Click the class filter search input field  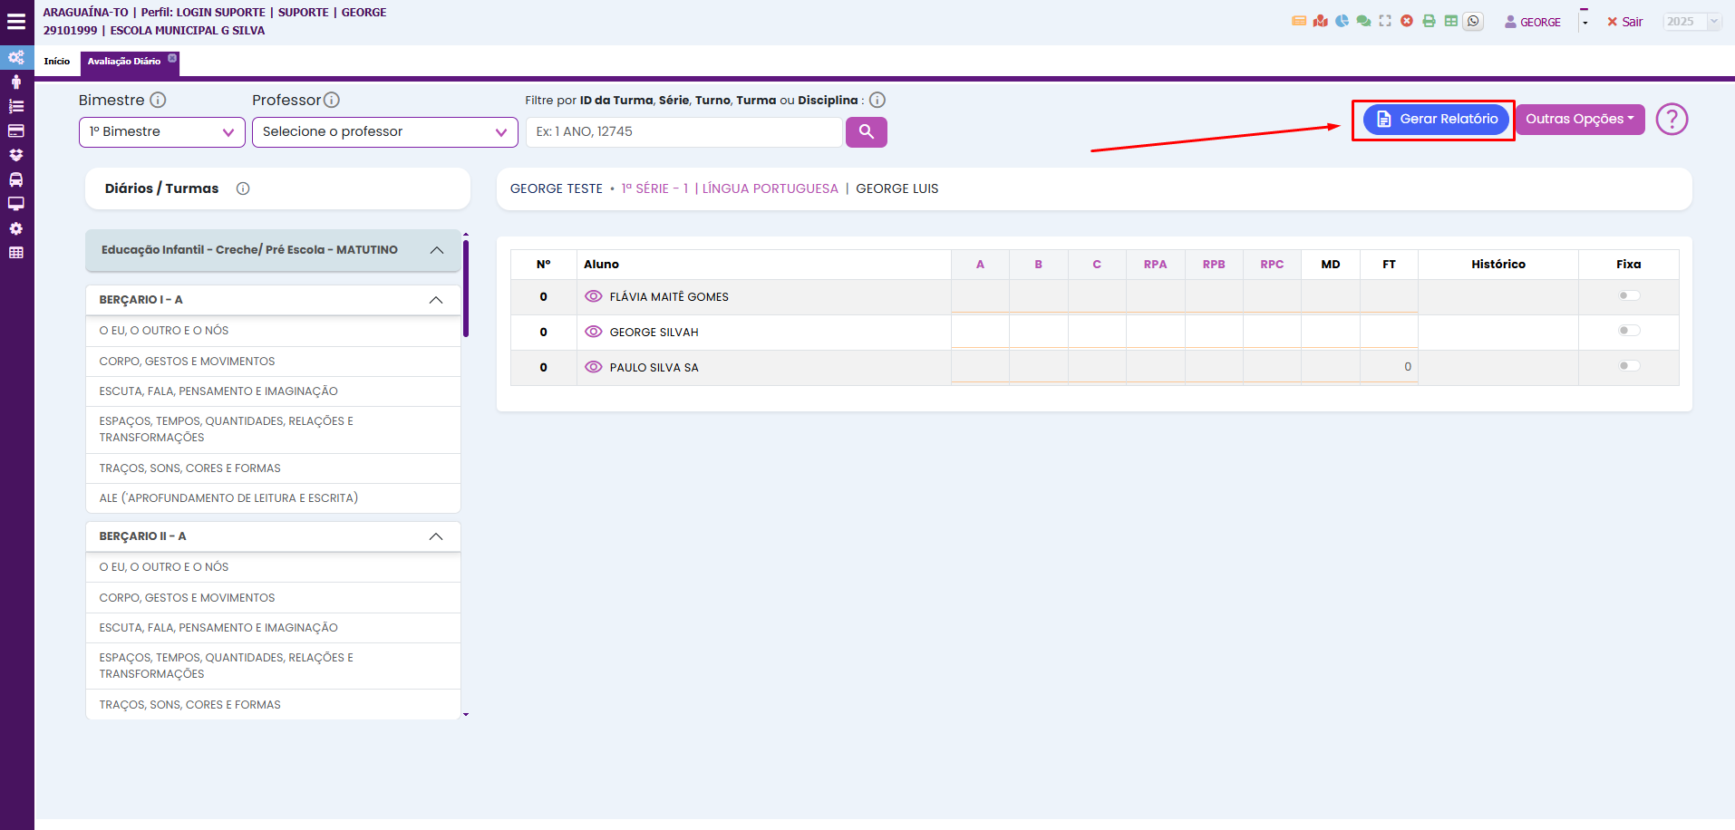click(684, 132)
